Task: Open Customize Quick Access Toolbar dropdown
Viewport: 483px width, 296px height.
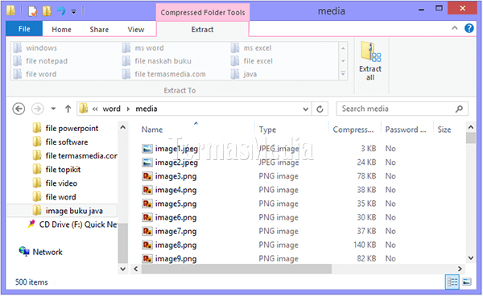Action: pyautogui.click(x=73, y=12)
